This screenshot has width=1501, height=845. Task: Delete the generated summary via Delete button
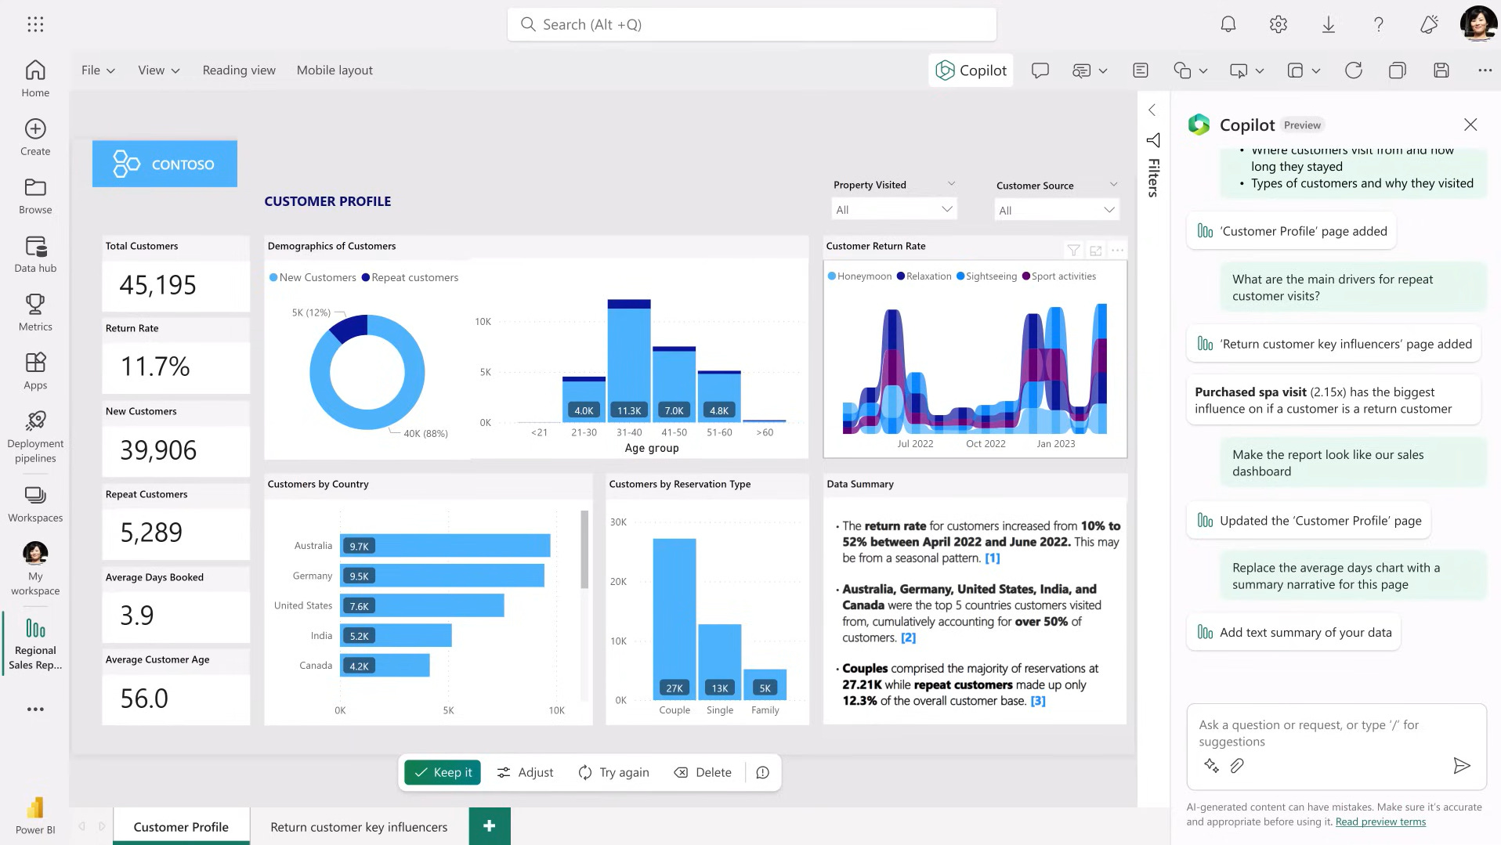click(703, 772)
